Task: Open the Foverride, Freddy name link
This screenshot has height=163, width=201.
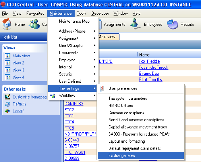Action: 154,68
